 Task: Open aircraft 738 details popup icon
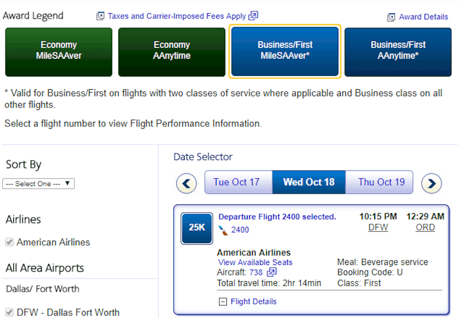point(272,272)
